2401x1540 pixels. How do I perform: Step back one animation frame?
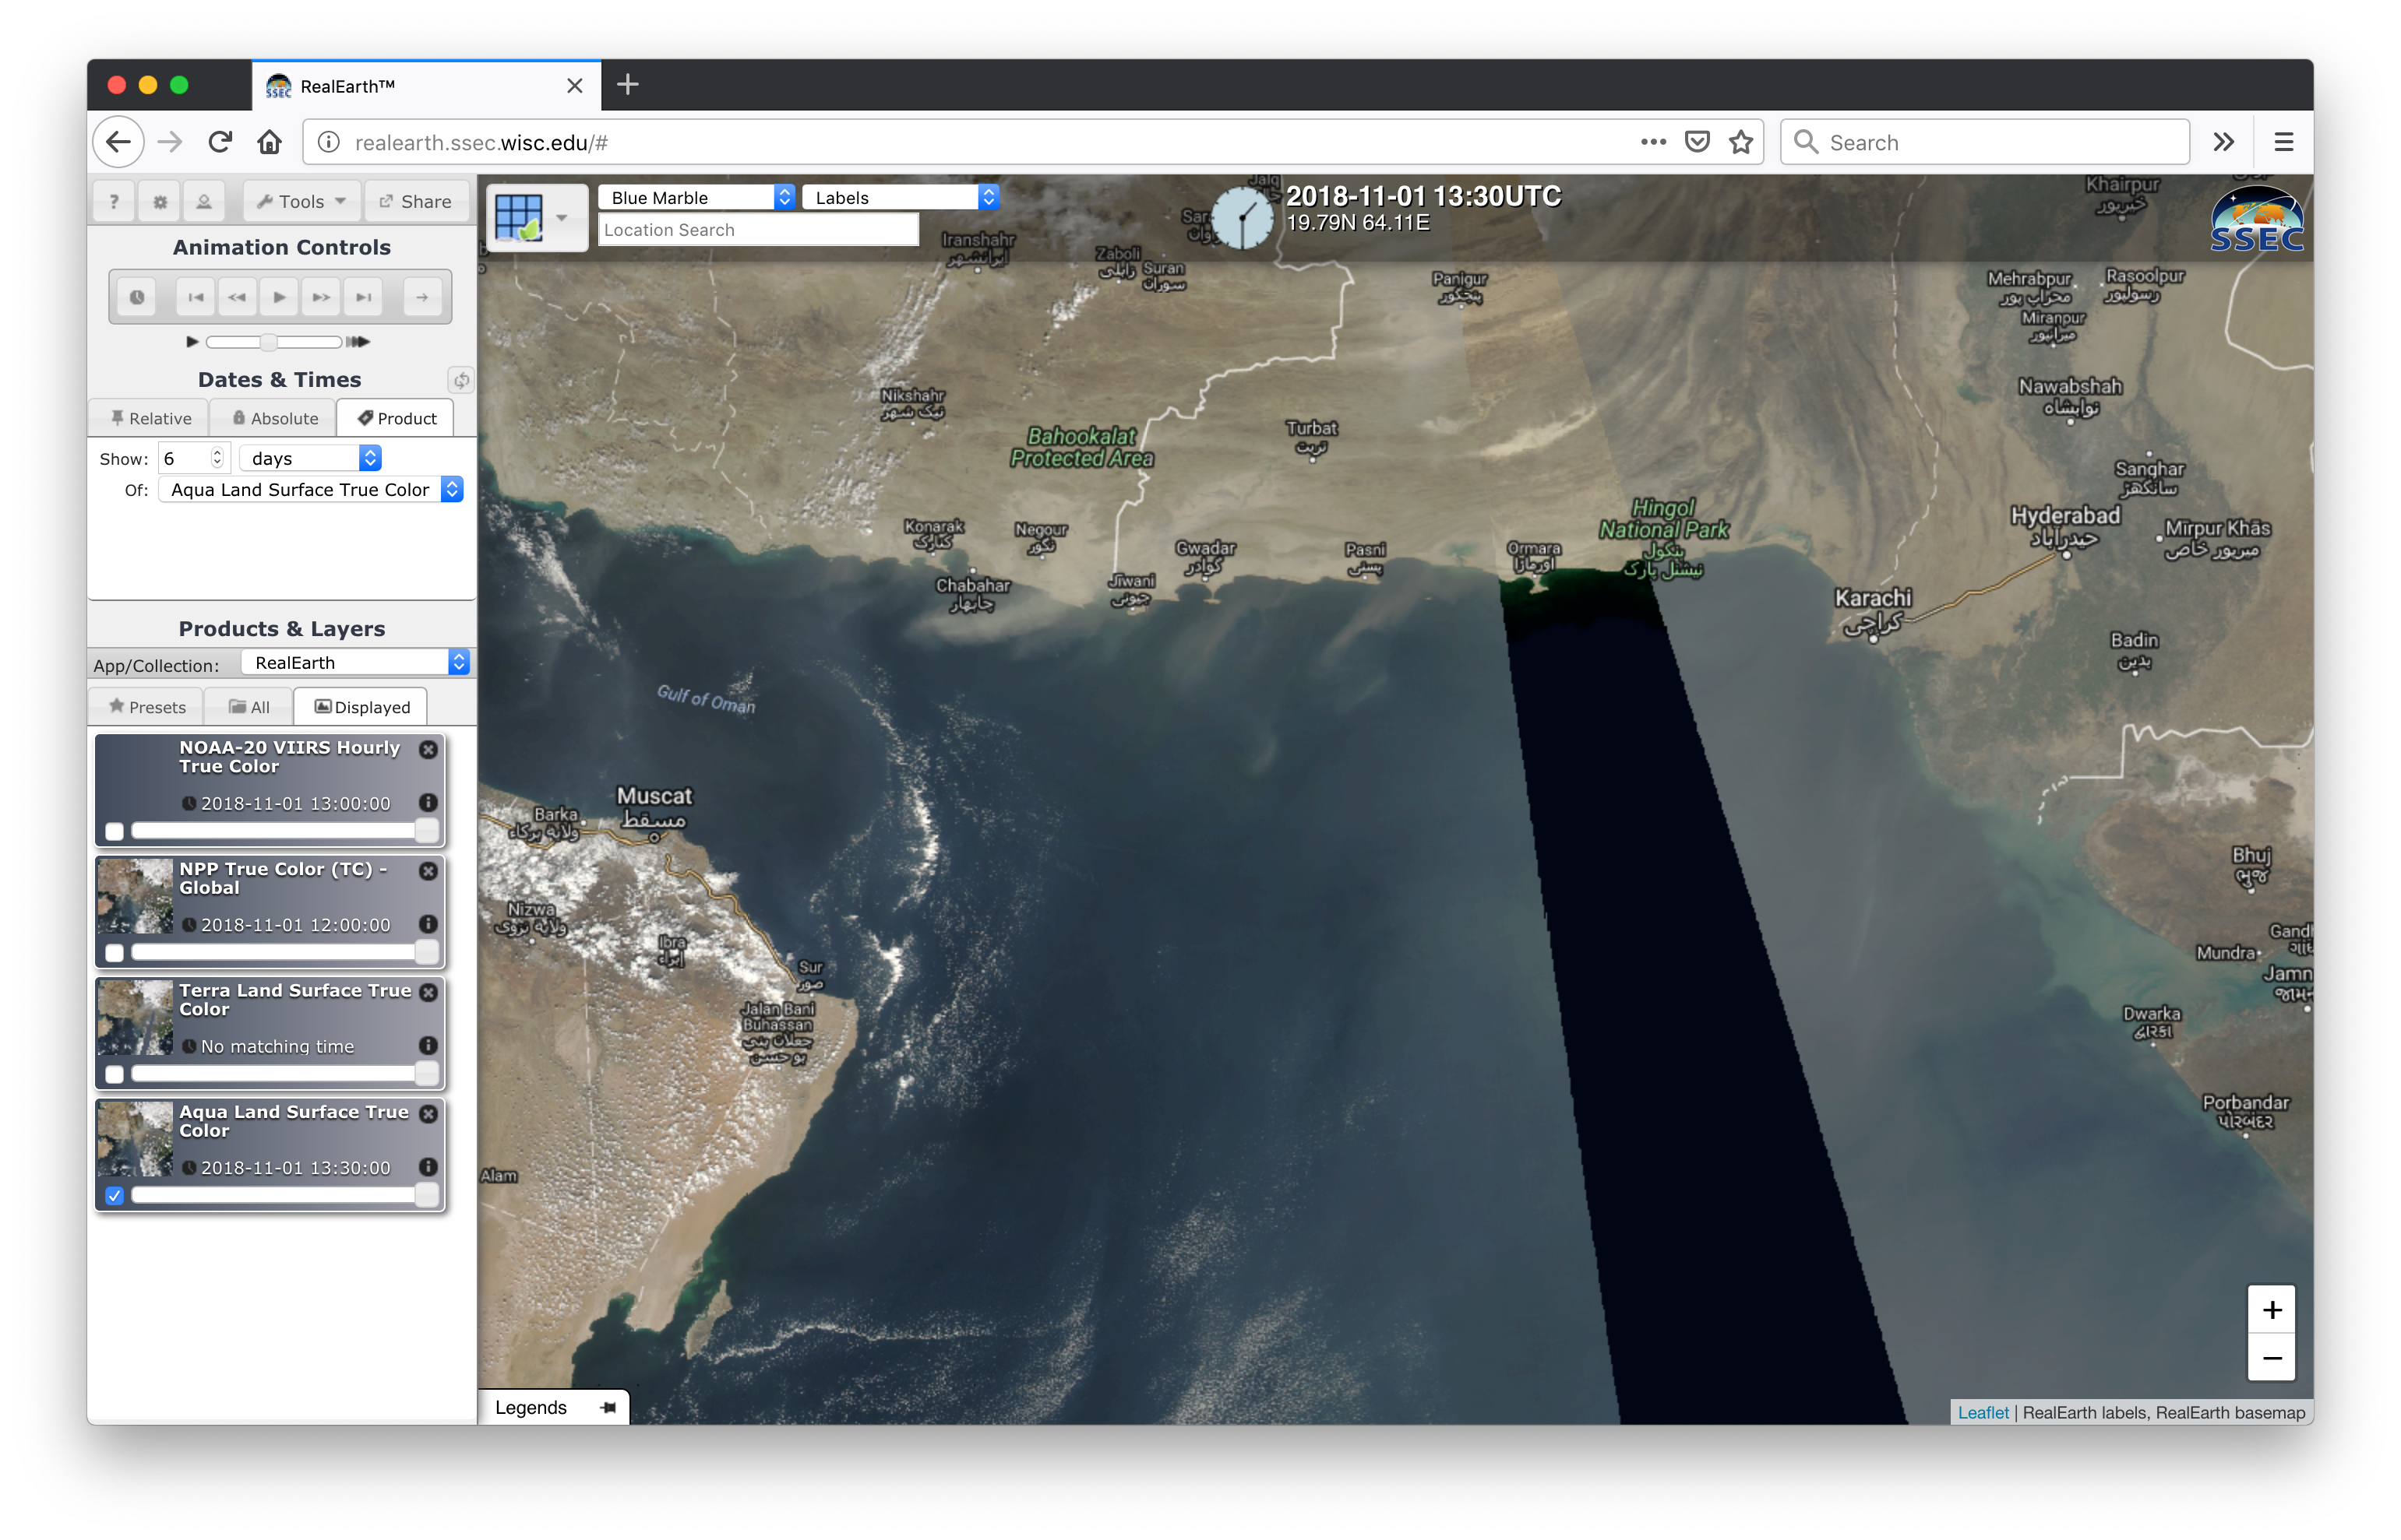pos(237,297)
